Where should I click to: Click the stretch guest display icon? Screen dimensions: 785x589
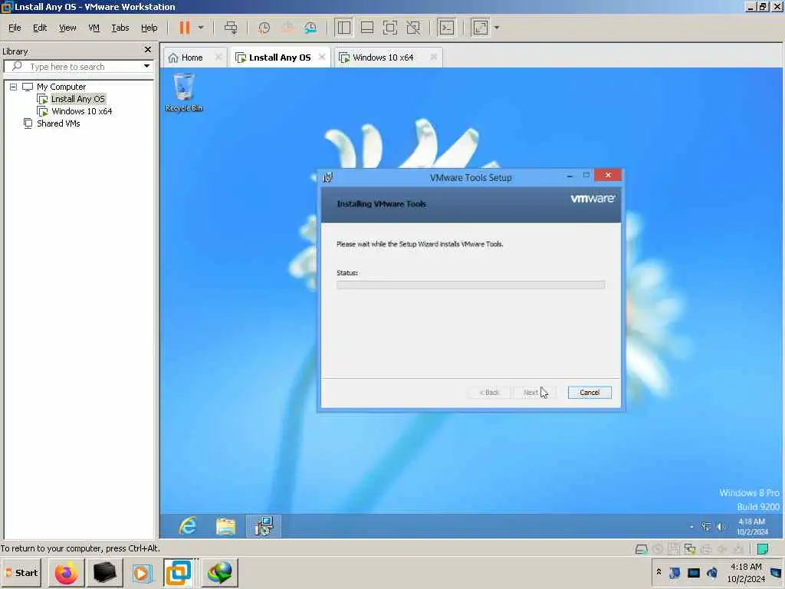480,28
